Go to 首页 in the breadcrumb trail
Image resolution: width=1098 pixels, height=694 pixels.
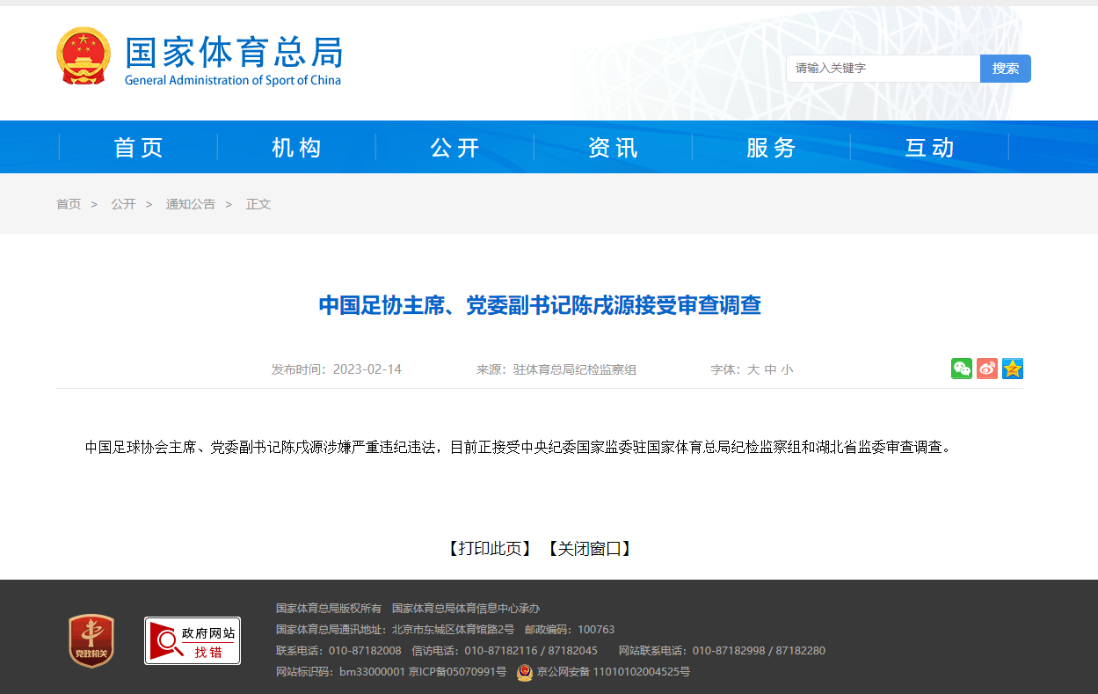pos(69,204)
